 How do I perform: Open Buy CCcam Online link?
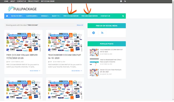pyautogui.click(x=48, y=1)
